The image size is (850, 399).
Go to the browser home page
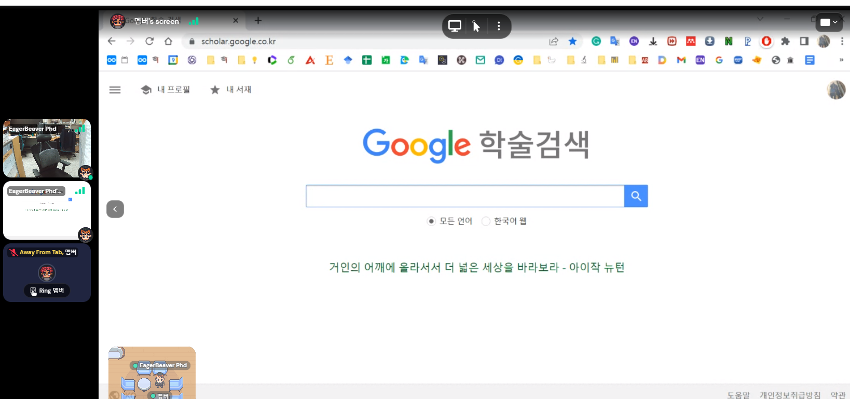[x=168, y=41]
